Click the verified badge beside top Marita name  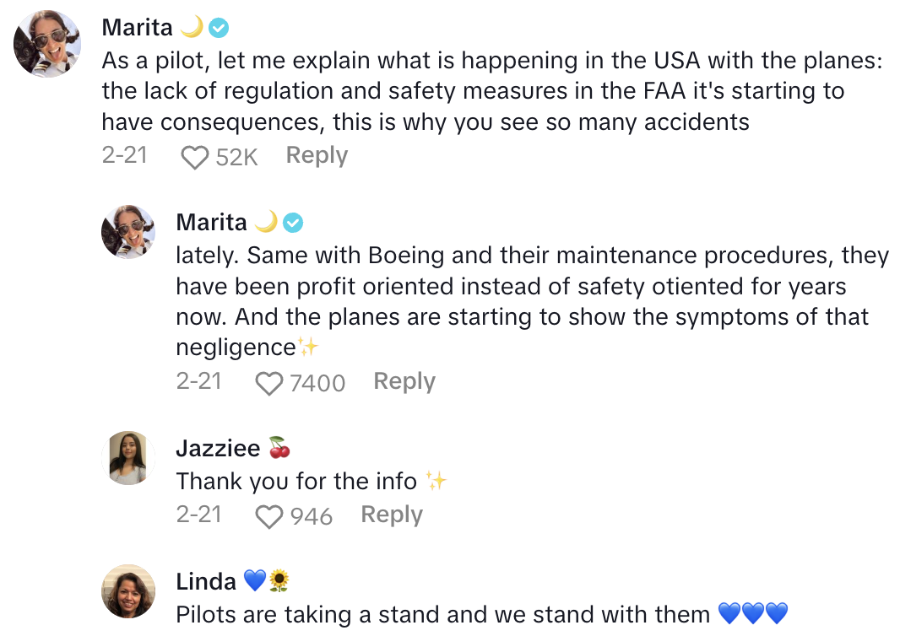click(x=219, y=28)
